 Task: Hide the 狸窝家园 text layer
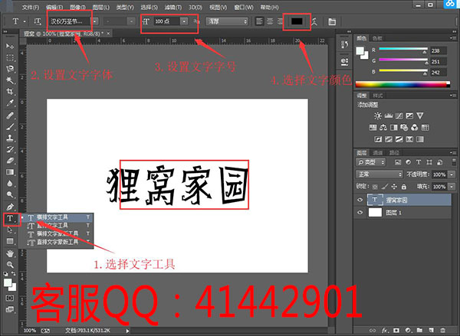click(360, 200)
